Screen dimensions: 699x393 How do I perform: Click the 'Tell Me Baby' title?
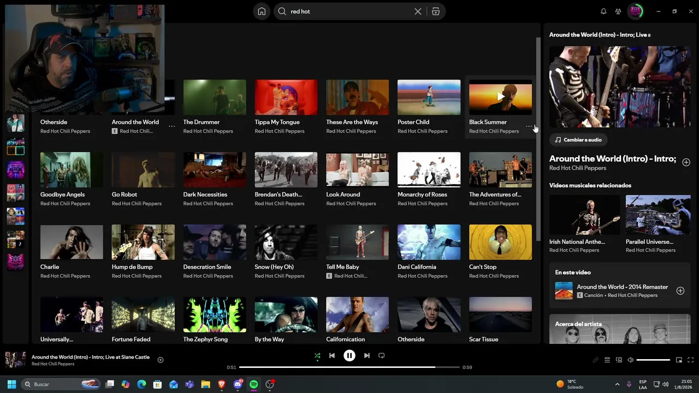coord(343,267)
